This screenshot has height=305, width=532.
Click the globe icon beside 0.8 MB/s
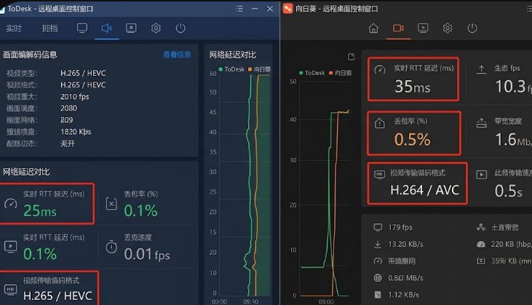pyautogui.click(x=378, y=278)
